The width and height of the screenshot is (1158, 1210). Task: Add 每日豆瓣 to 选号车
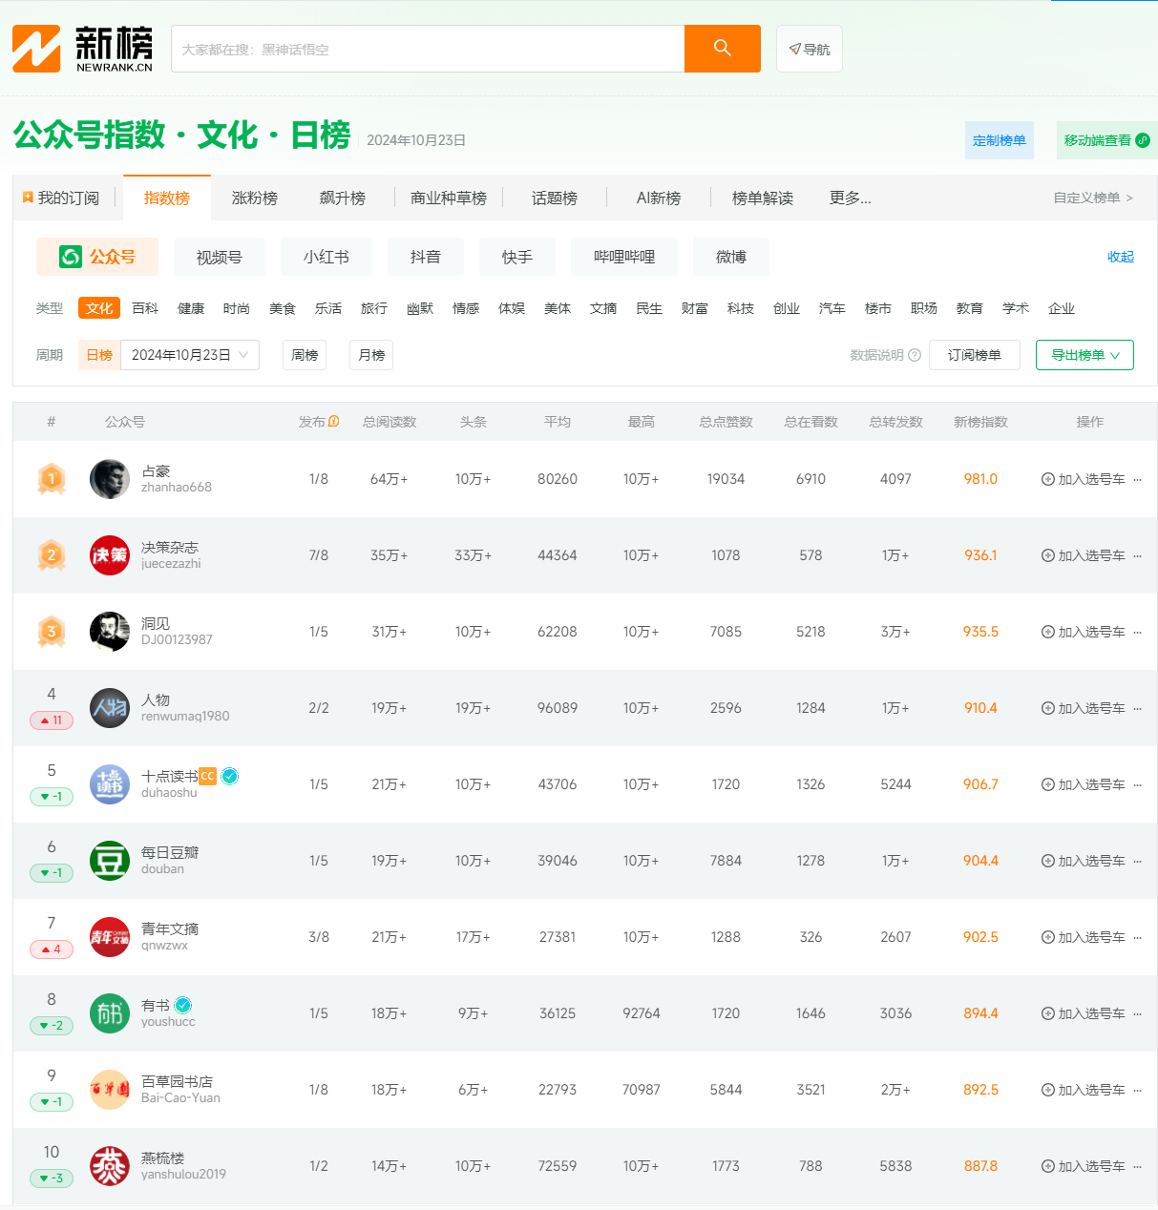1084,861
